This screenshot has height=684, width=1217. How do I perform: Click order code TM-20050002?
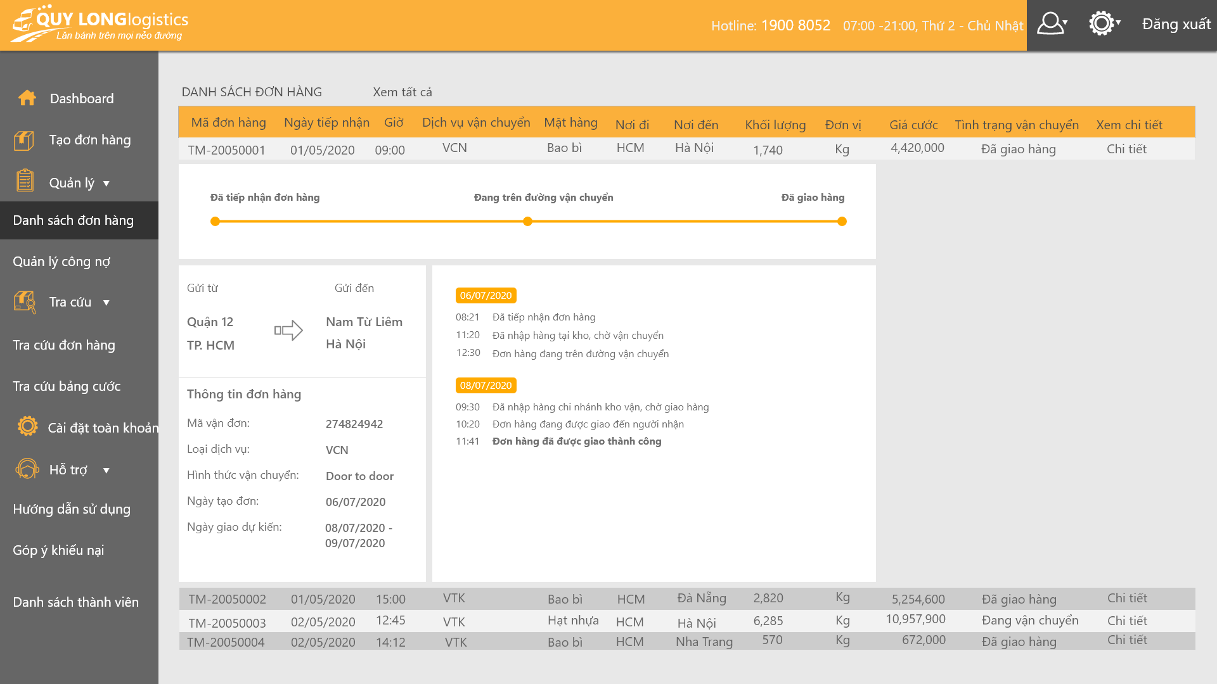227,599
